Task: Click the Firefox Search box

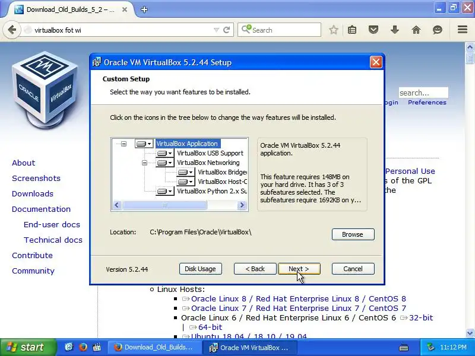Action: (279, 30)
